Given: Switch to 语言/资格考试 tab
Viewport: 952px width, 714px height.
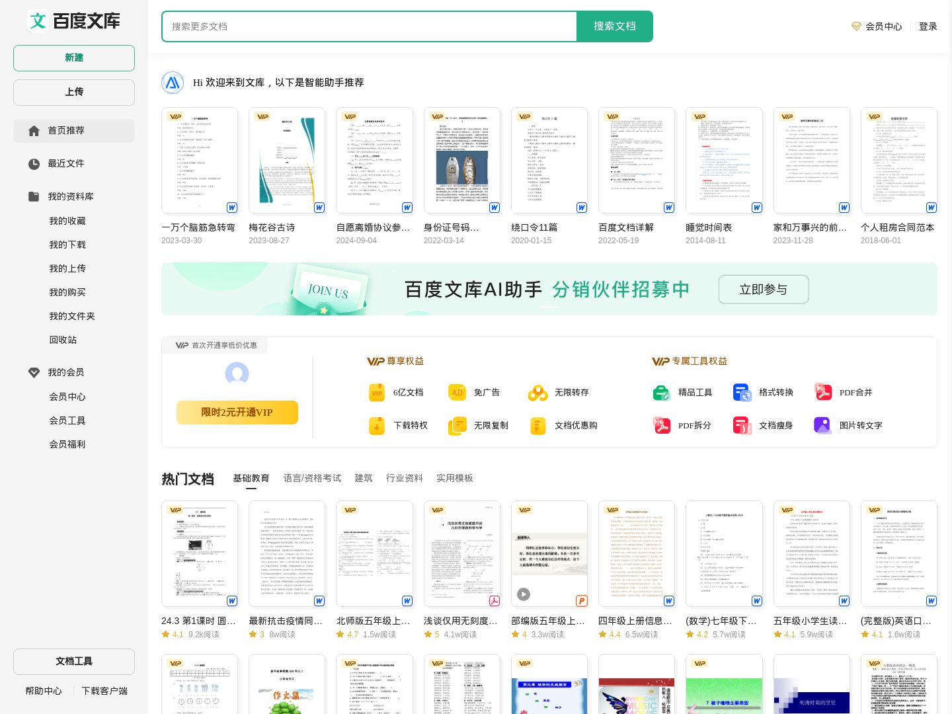Looking at the screenshot, I should [312, 479].
